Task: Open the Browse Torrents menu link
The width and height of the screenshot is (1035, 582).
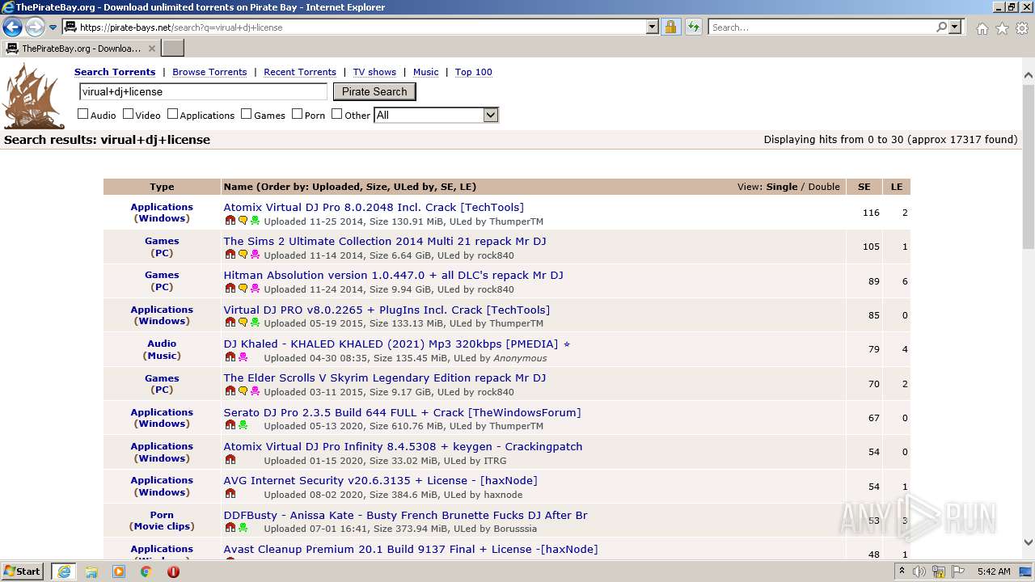Action: [x=209, y=72]
